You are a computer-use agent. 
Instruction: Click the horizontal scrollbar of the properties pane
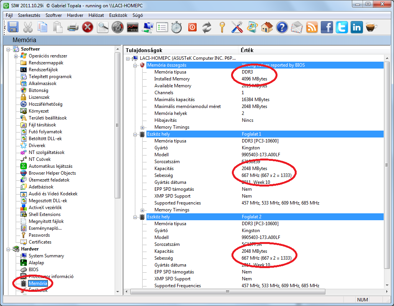click(228, 291)
